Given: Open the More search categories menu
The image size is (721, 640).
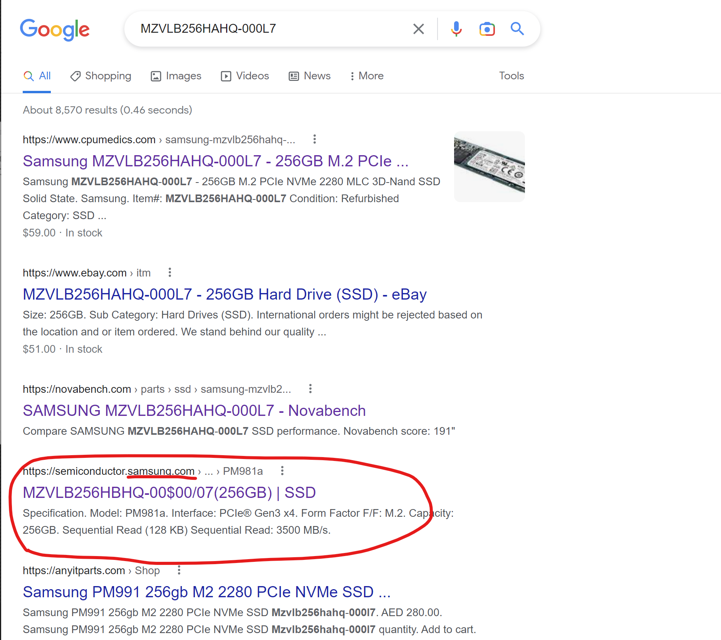Looking at the screenshot, I should [x=367, y=76].
